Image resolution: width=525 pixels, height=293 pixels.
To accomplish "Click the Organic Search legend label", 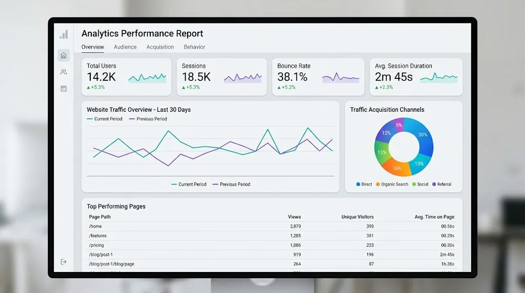I will tap(394, 184).
